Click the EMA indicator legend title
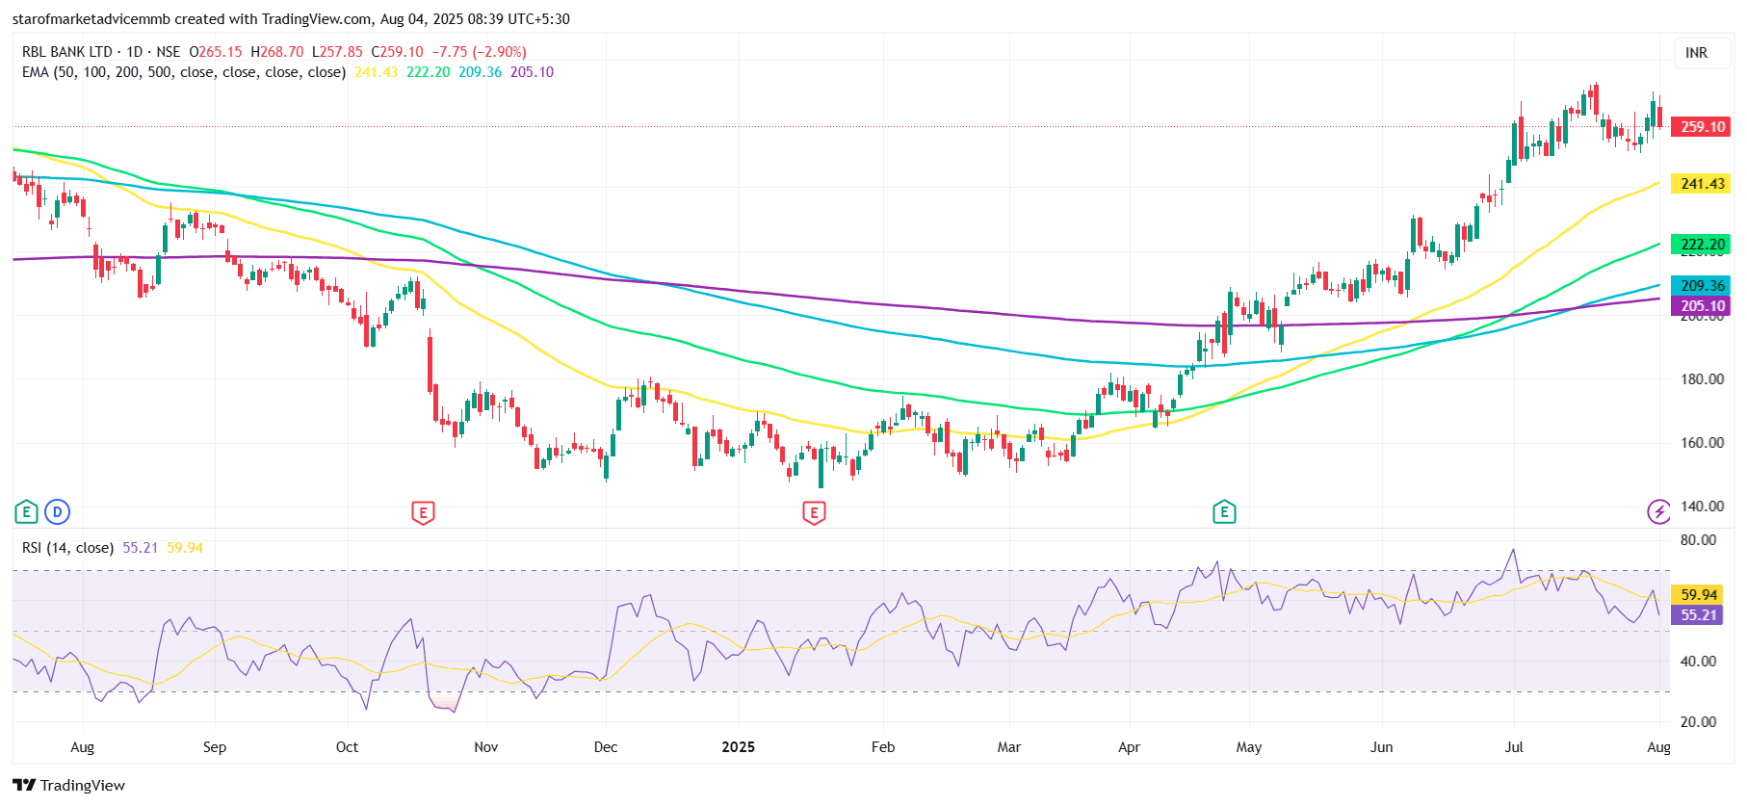Image resolution: width=1747 pixels, height=806 pixels. tap(184, 72)
